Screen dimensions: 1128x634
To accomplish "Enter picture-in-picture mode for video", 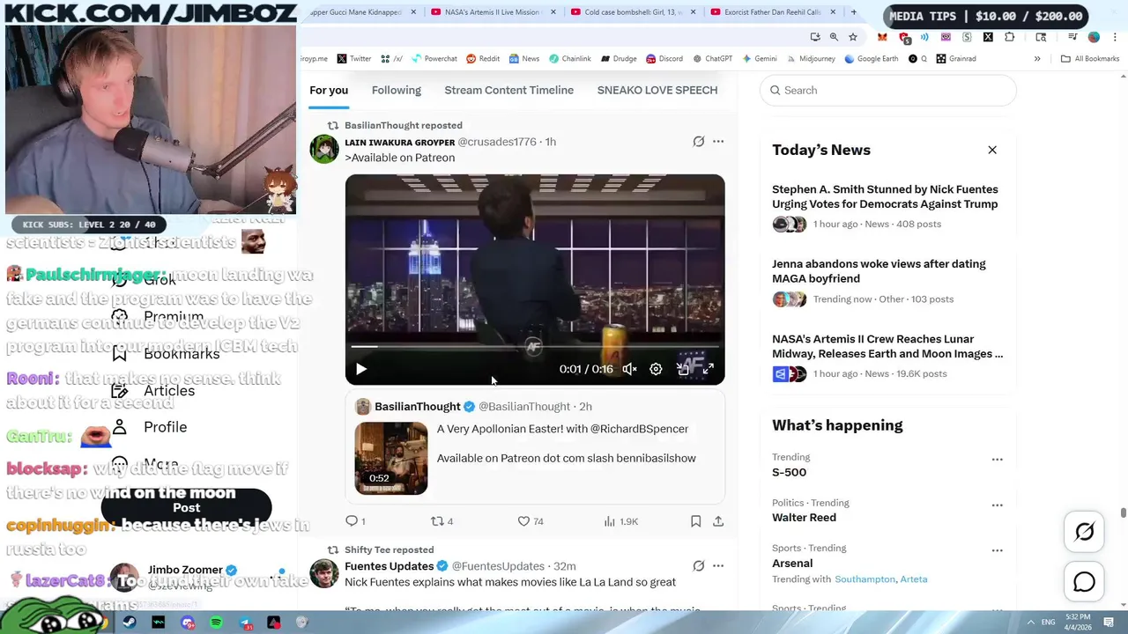I will (682, 369).
